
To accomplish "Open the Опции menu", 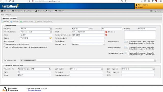I will tap(49, 11).
